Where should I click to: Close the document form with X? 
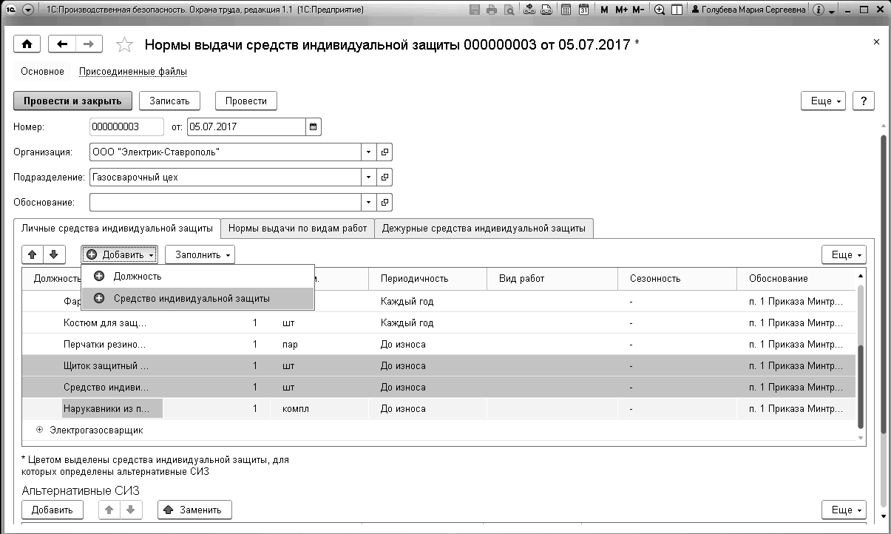877,43
